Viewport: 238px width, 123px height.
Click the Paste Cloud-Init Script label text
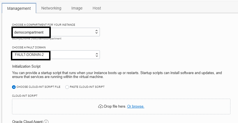(87, 87)
